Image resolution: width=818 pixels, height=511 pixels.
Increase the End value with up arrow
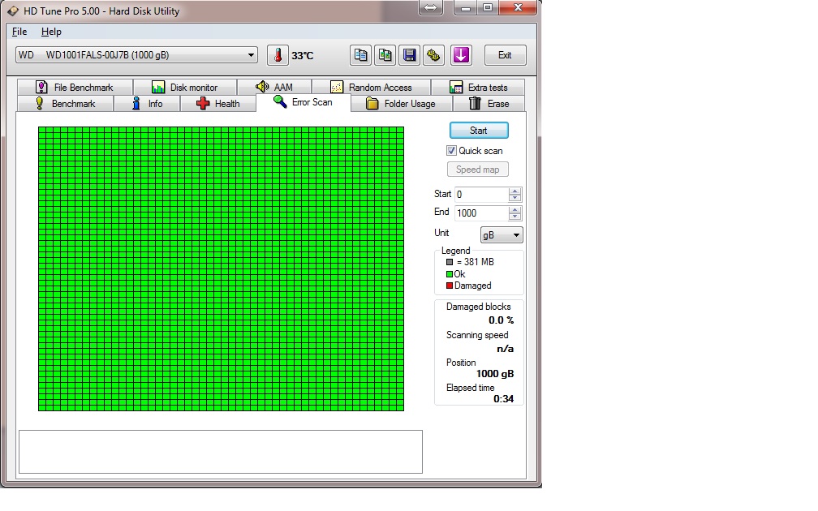point(514,209)
